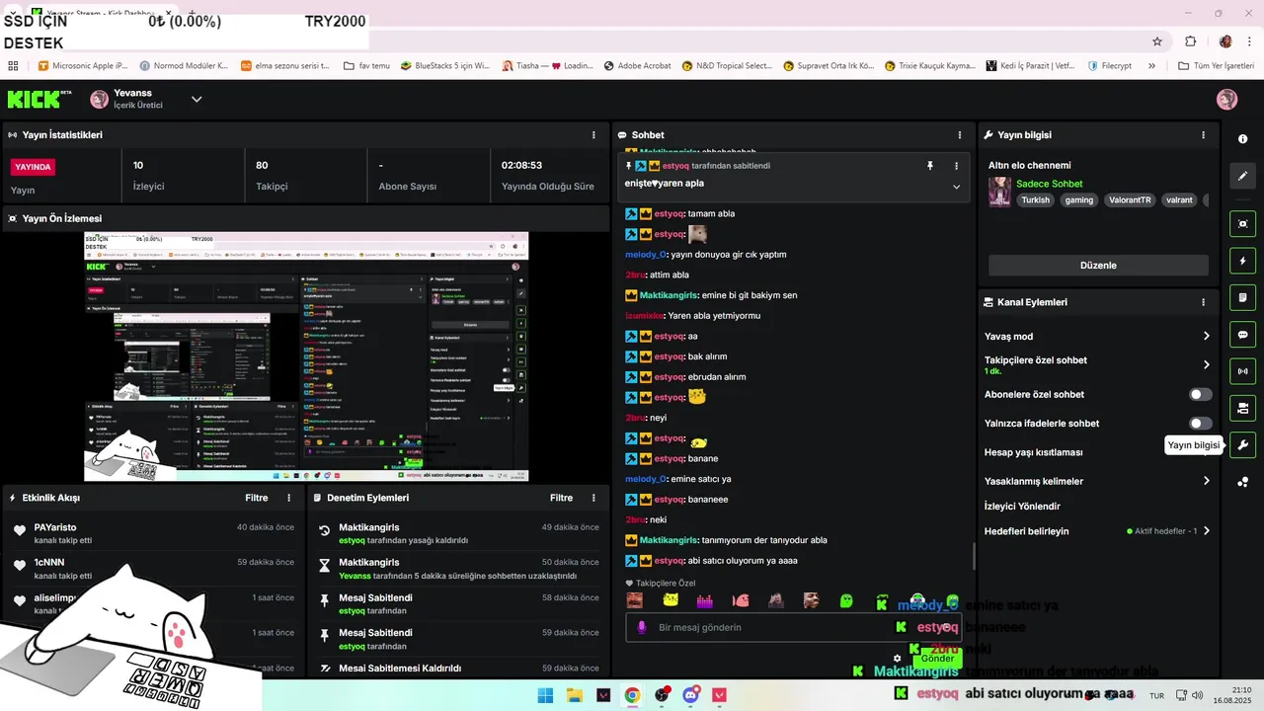Open the lightning bolt sidebar icon
Image resolution: width=1264 pixels, height=711 pixels.
tap(1242, 261)
